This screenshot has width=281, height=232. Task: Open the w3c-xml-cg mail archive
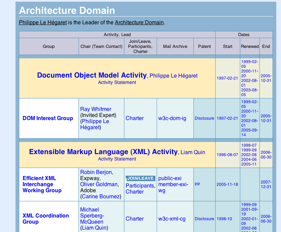click(x=172, y=219)
